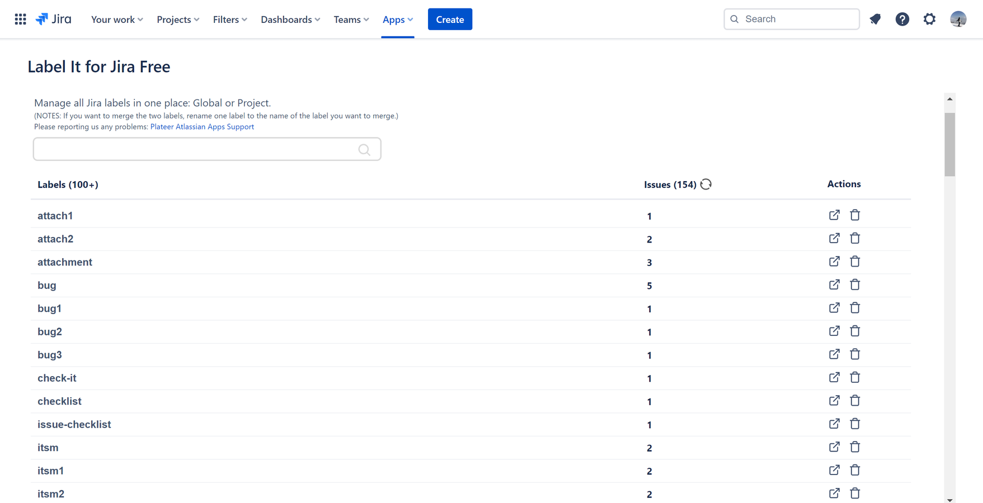
Task: Delete the bug2 label
Action: click(855, 331)
